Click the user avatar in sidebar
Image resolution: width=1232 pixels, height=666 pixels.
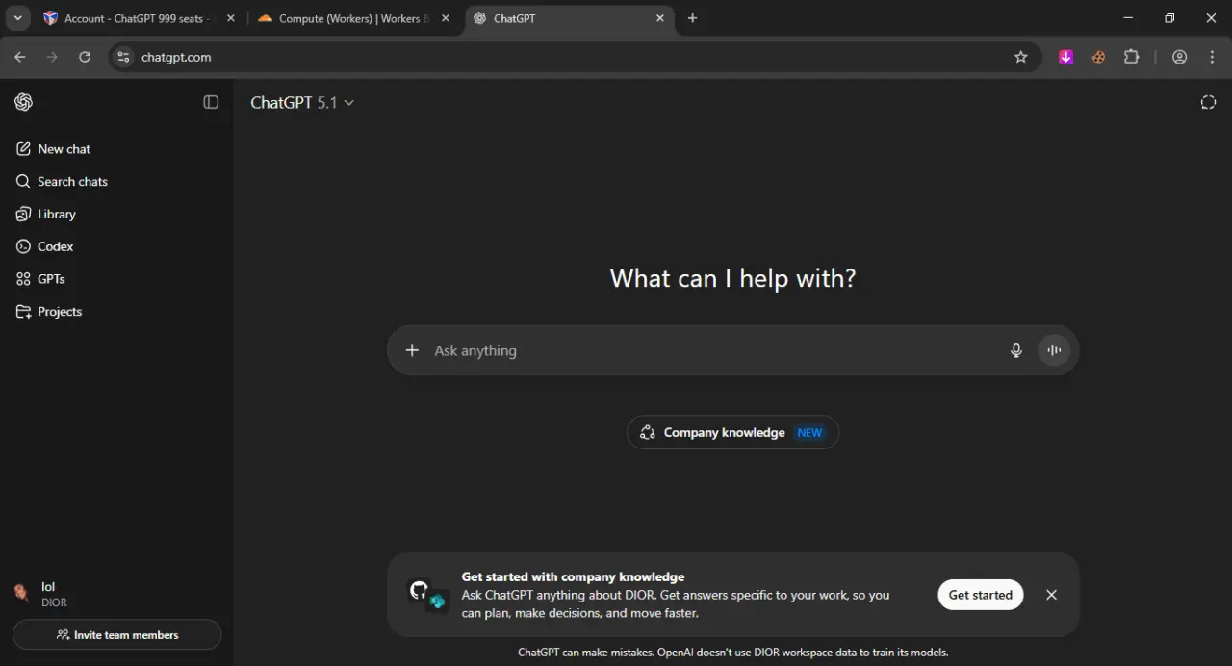21,593
